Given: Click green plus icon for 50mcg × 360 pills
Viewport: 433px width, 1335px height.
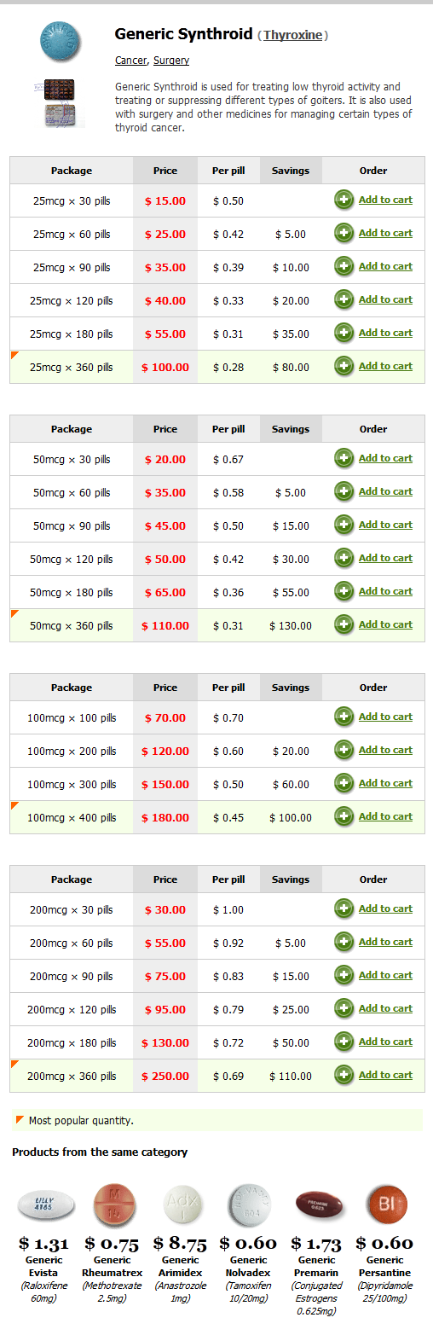Looking at the screenshot, I should (344, 625).
